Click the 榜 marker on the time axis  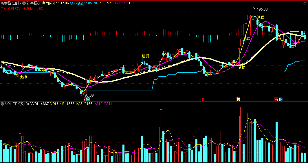(x=239, y=99)
